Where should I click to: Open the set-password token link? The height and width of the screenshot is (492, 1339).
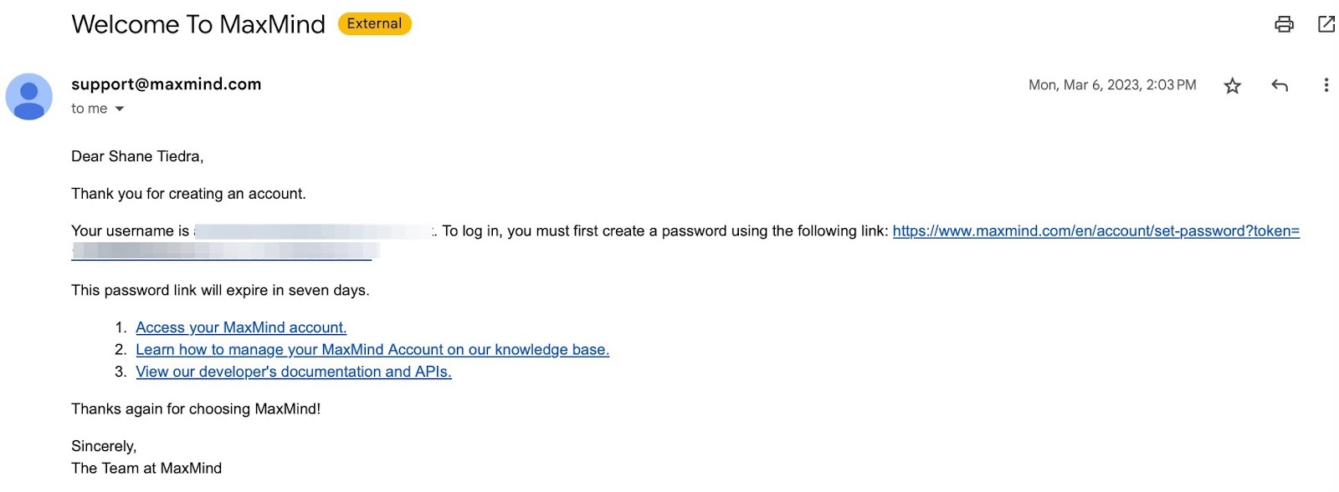tap(1095, 231)
